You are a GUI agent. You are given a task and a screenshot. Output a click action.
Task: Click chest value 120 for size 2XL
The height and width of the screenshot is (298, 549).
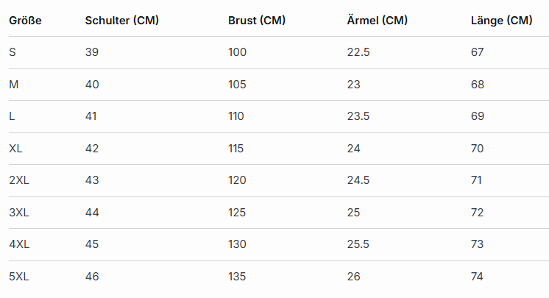(x=238, y=180)
